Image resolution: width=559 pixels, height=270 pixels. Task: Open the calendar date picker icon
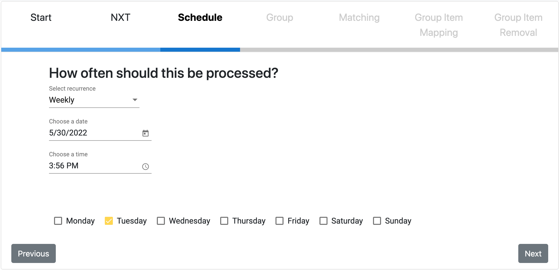[146, 133]
